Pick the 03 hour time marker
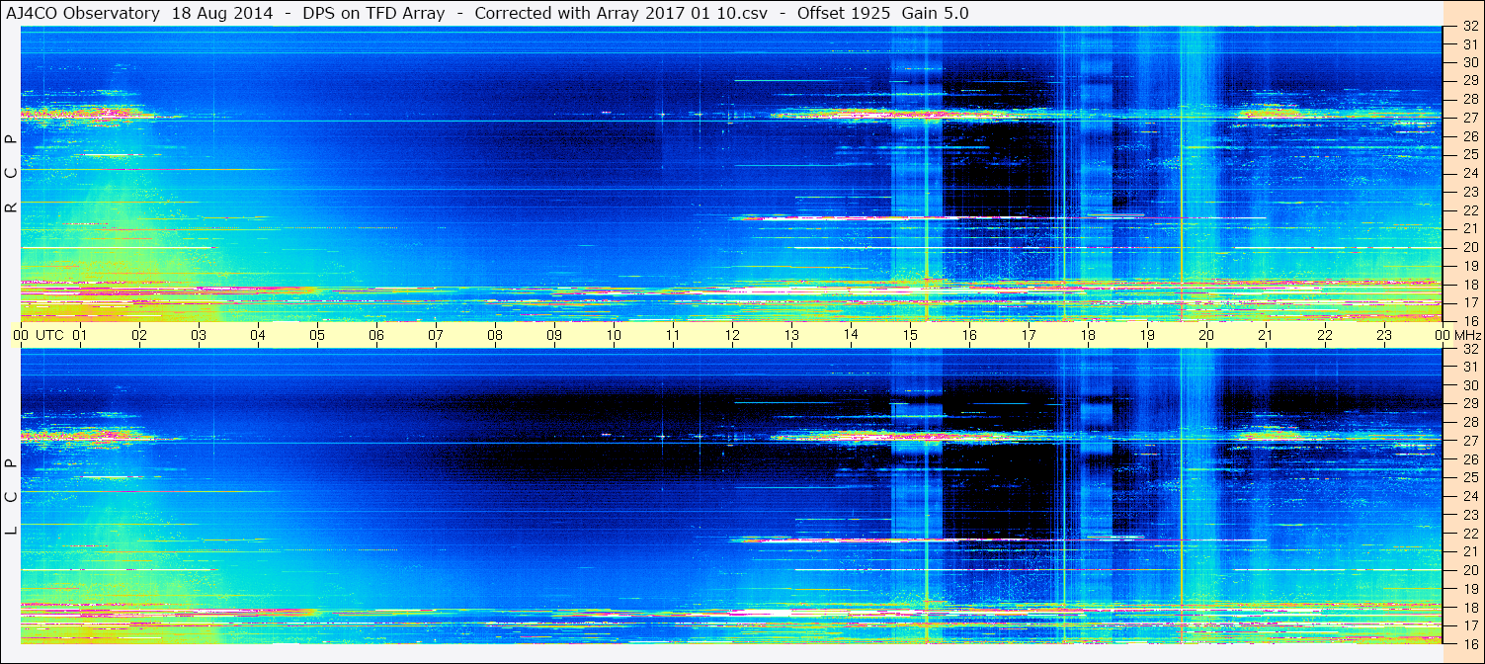 [199, 336]
